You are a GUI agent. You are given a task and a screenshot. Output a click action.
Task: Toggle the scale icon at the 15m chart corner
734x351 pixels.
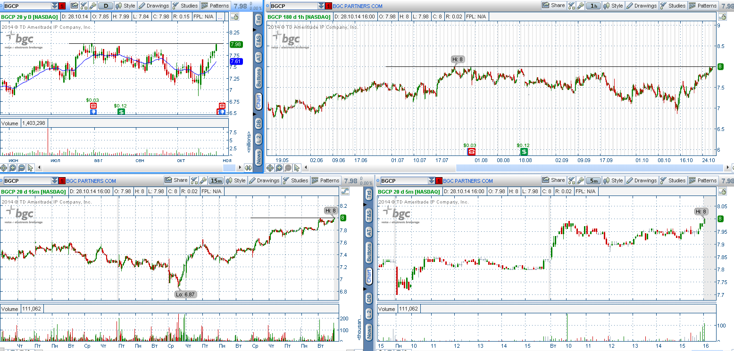(344, 191)
